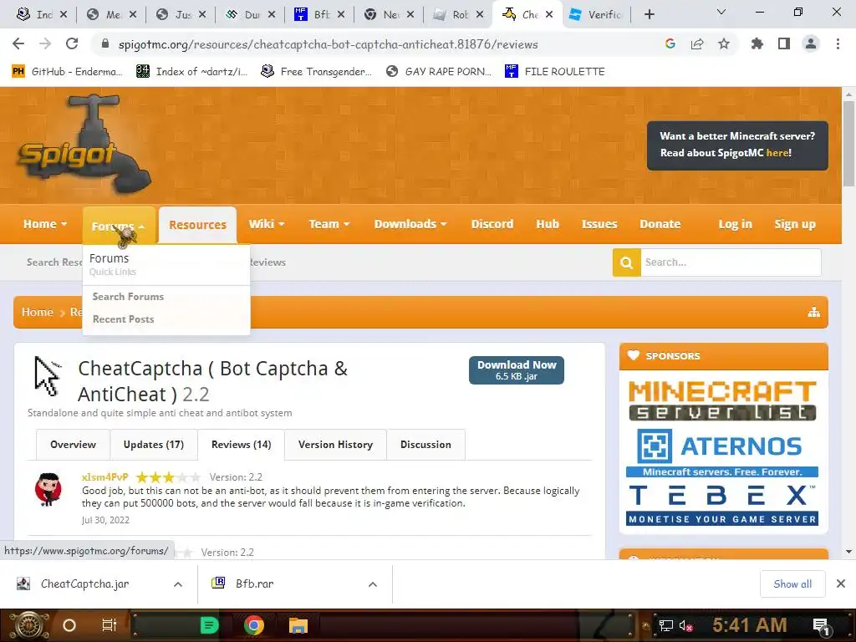Click the site Search input field
The height and width of the screenshot is (642, 856).
731,262
